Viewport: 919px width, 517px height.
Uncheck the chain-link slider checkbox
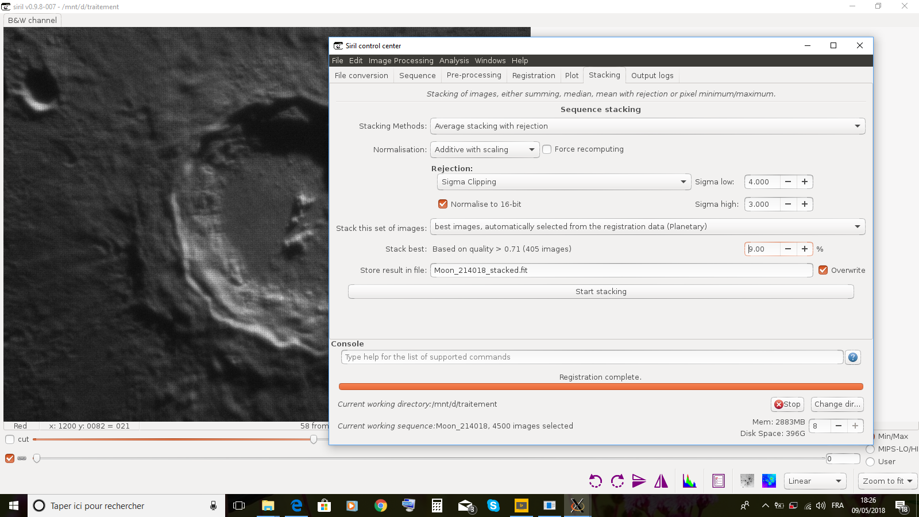(10, 458)
